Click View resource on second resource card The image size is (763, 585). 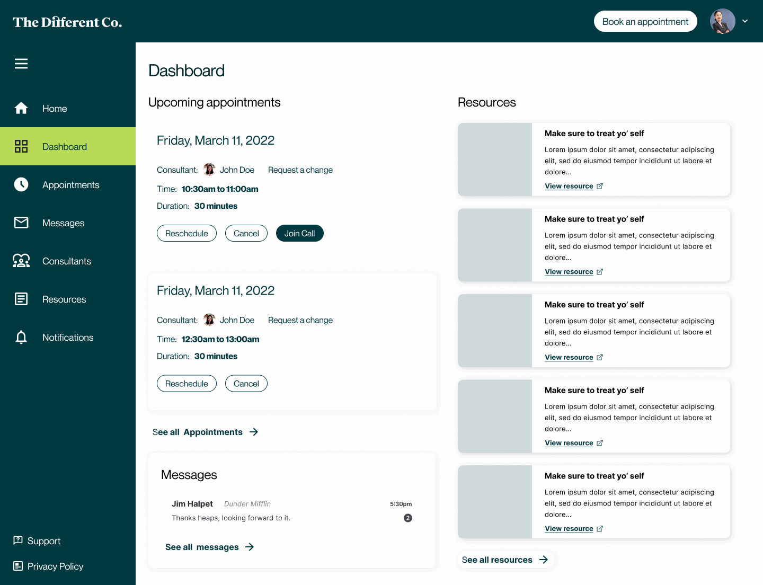click(569, 272)
